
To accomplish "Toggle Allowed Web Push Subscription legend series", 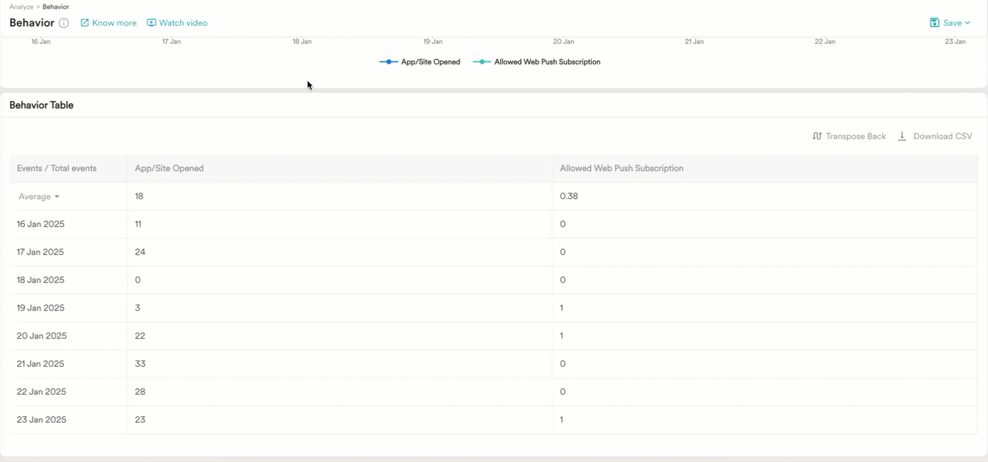I will 536,62.
